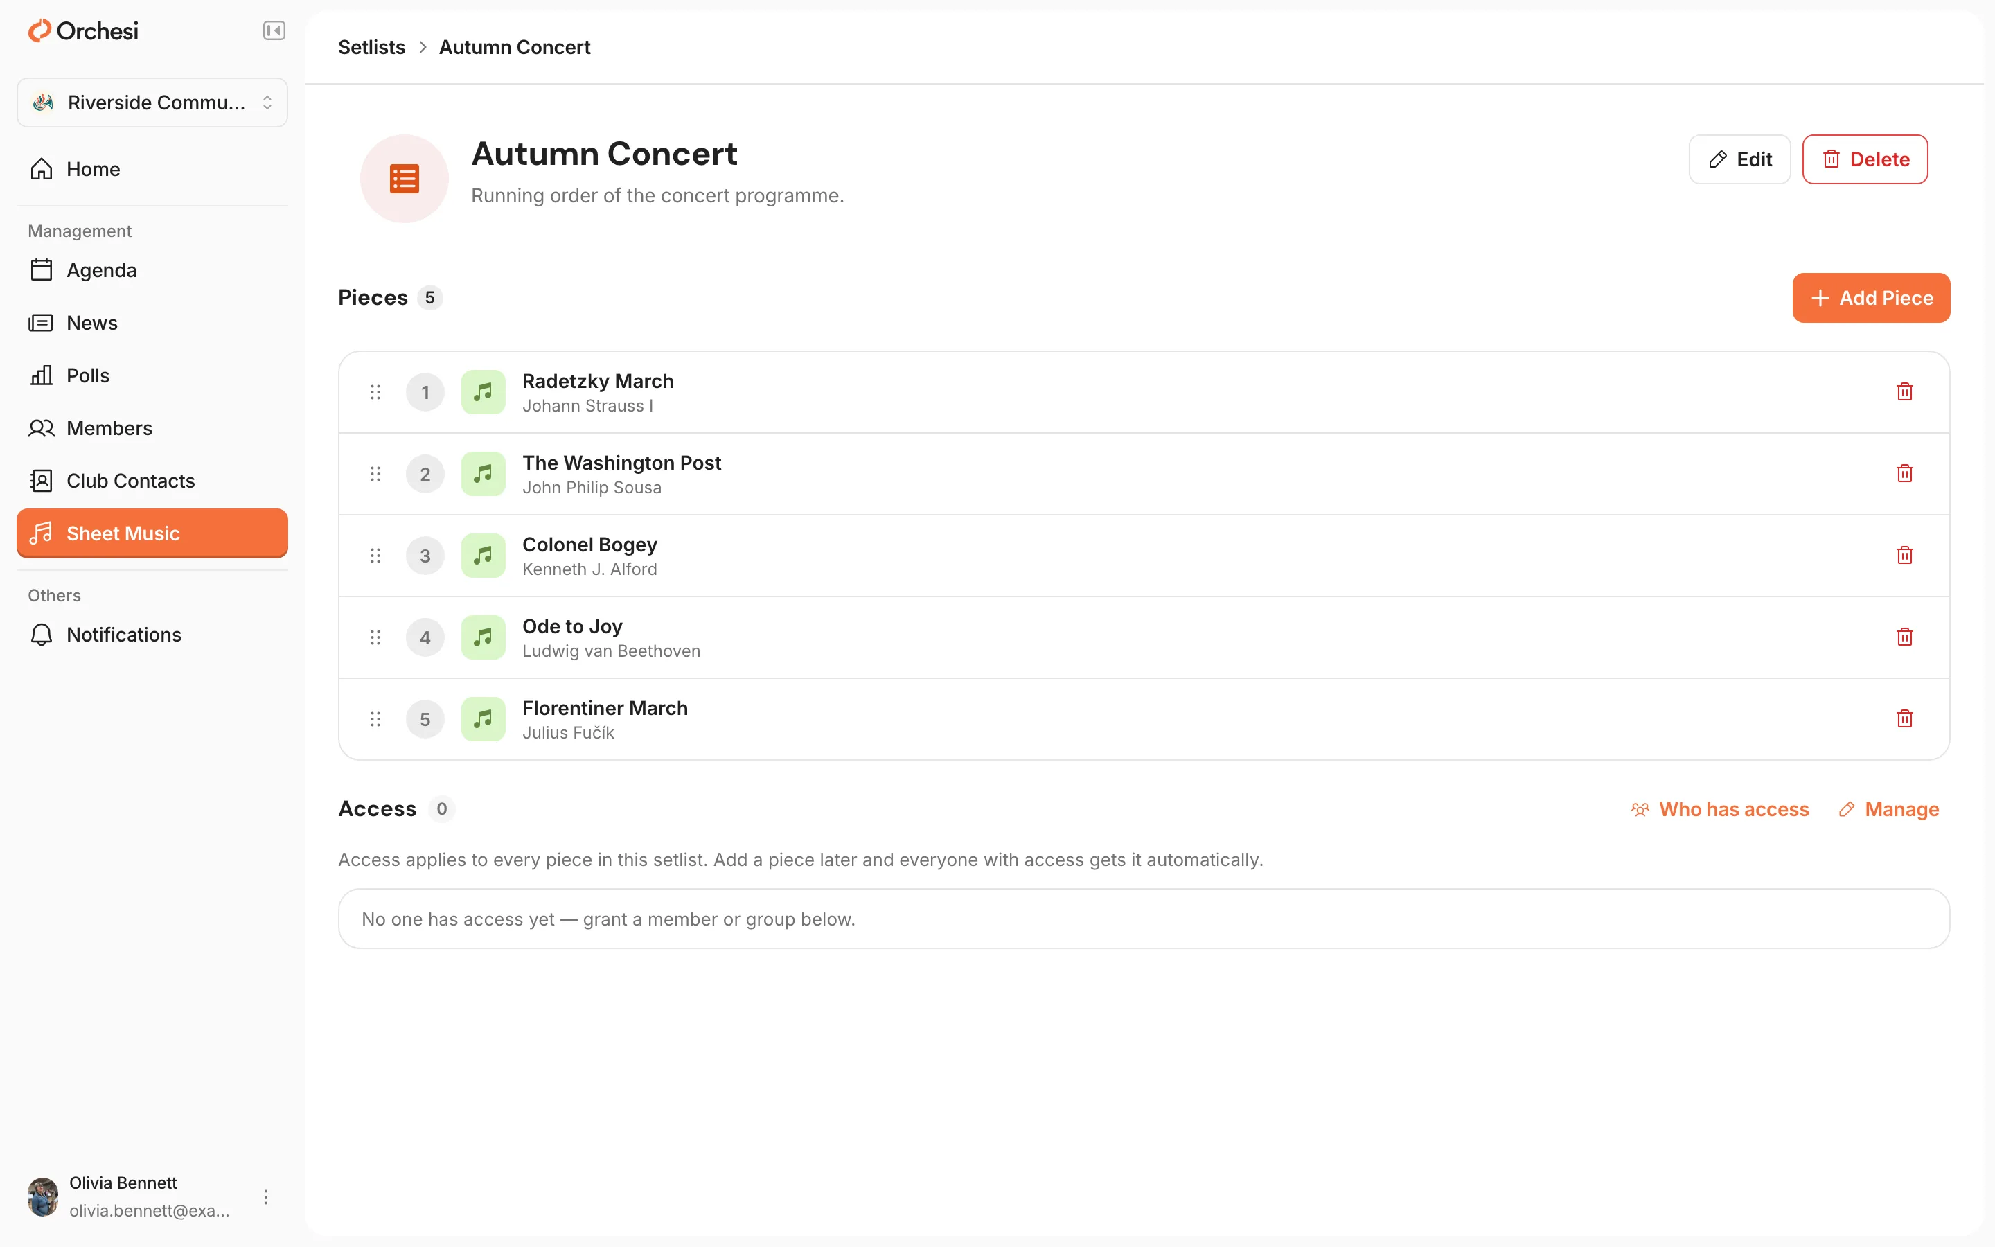Remove The Washington Post with trash icon
Screen dimensions: 1995x1247
click(x=1904, y=473)
